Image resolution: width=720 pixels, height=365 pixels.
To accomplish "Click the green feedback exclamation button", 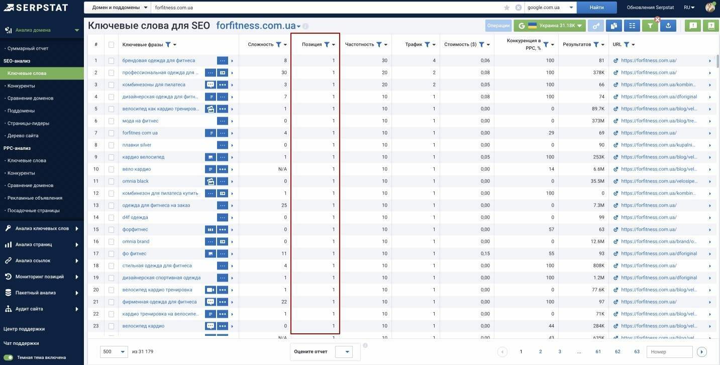I will pyautogui.click(x=693, y=26).
